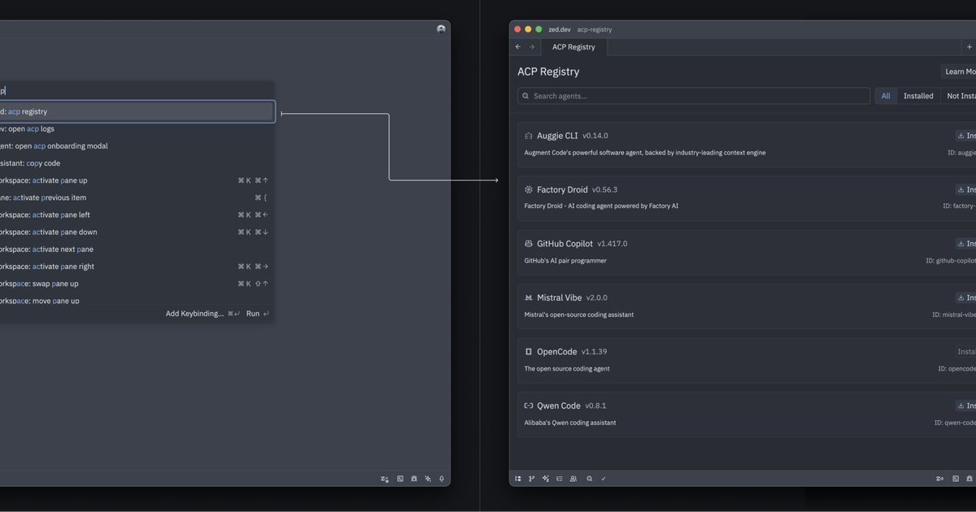Image resolution: width=976 pixels, height=512 pixels.
Task: Click plus icon to open new tab
Action: [969, 47]
